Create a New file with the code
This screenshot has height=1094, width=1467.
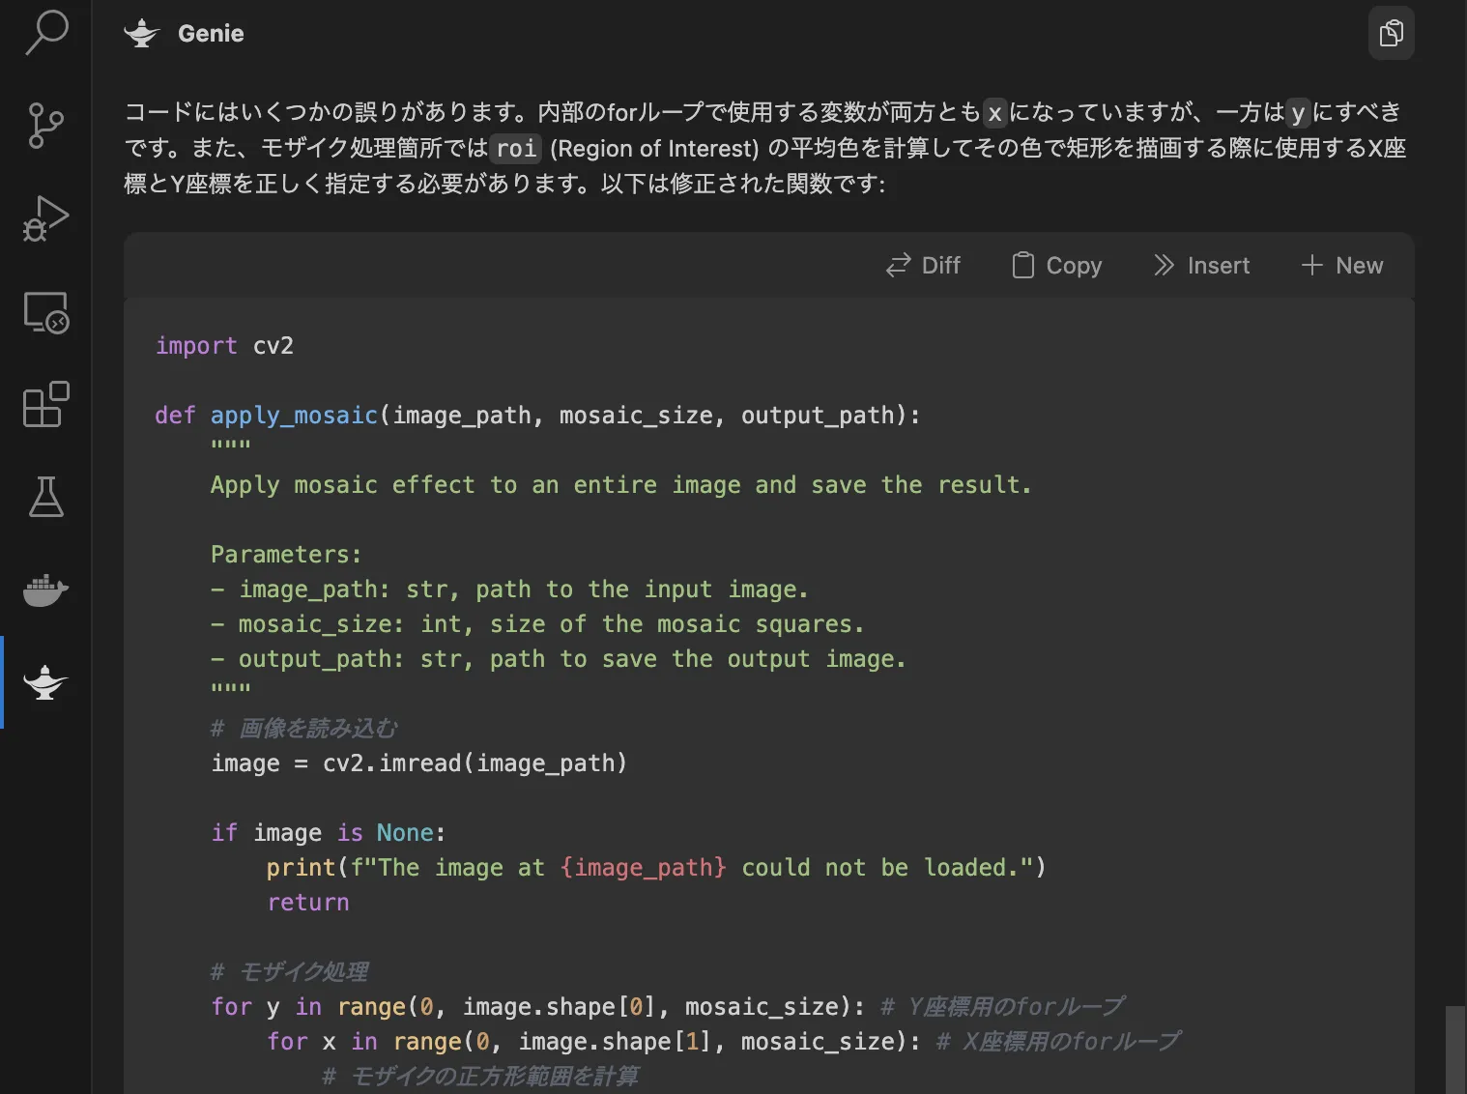pyautogui.click(x=1341, y=265)
